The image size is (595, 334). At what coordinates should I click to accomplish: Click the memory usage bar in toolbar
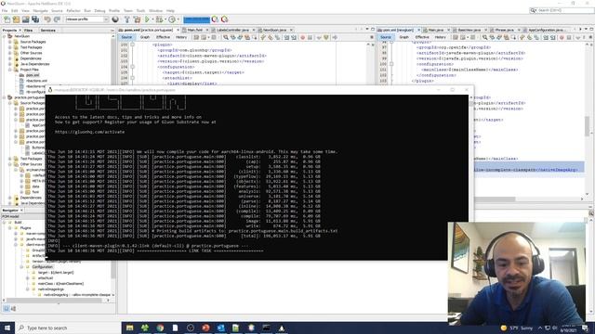(196, 19)
